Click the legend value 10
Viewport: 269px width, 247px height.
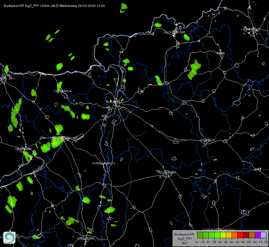click(x=197, y=242)
